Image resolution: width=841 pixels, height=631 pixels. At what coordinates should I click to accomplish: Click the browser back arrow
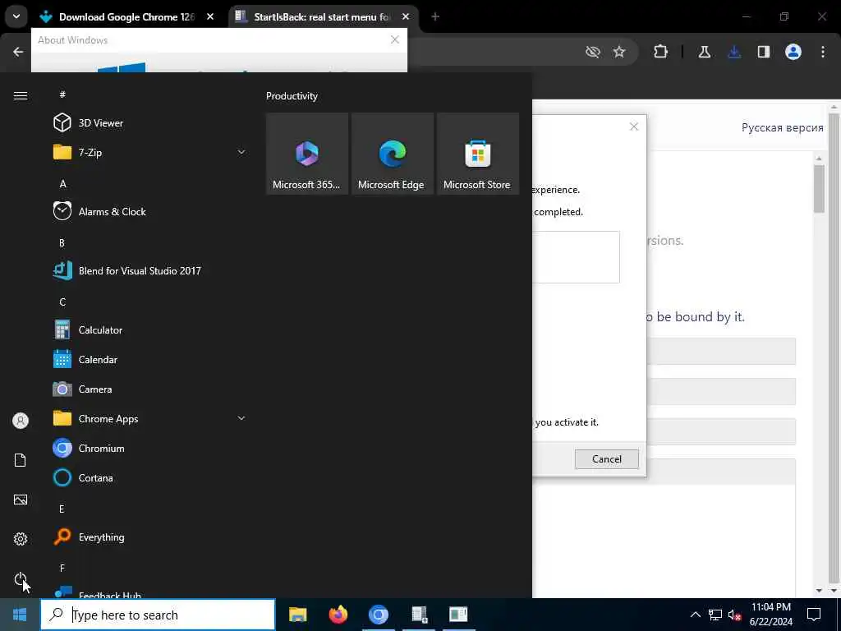(18, 52)
